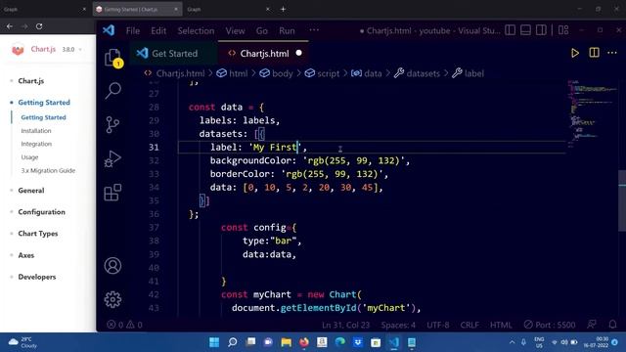Click UTF-8 encoding in status bar
This screenshot has width=626, height=352.
coord(438,325)
